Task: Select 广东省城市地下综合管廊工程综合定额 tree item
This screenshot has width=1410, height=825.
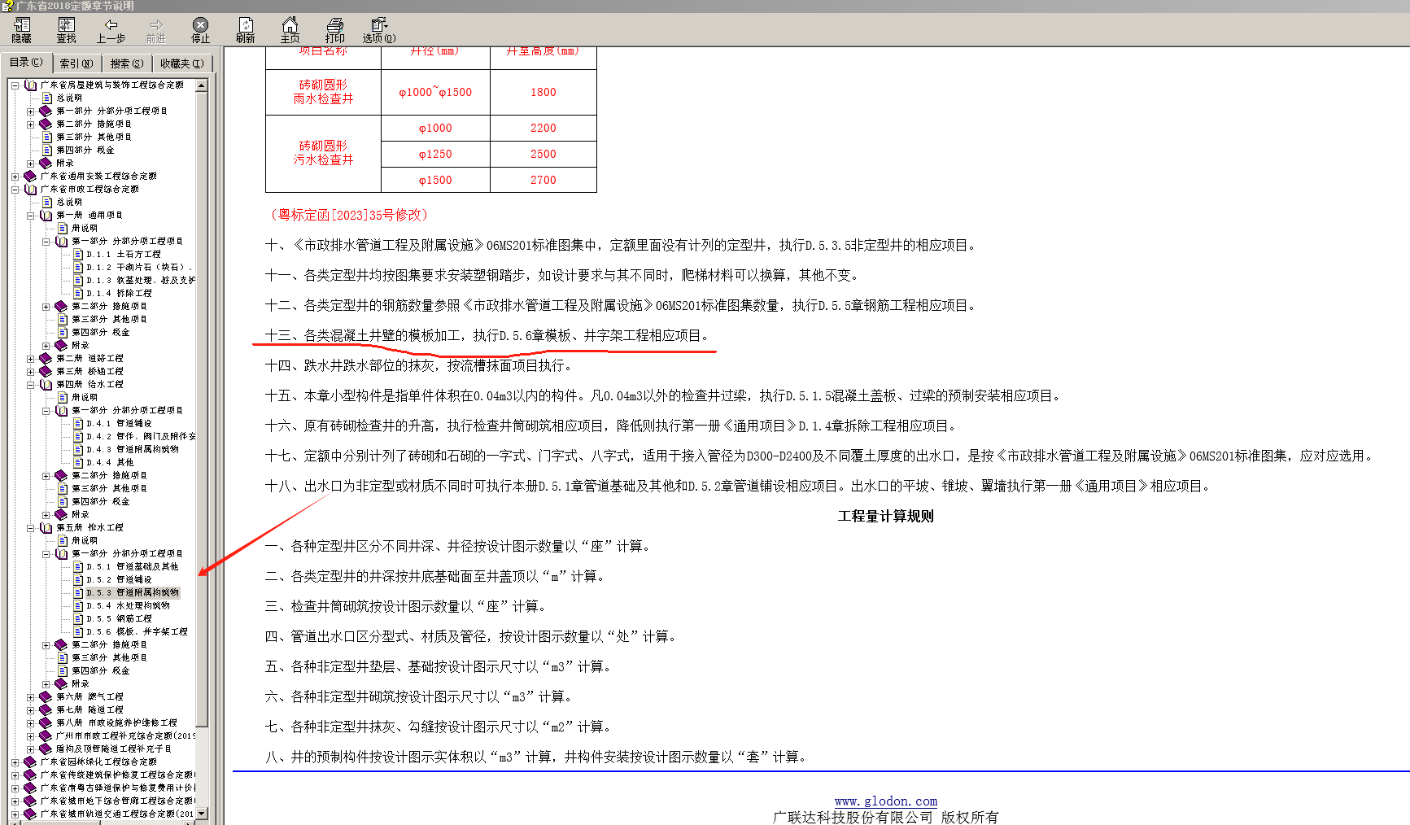Action: tap(117, 801)
